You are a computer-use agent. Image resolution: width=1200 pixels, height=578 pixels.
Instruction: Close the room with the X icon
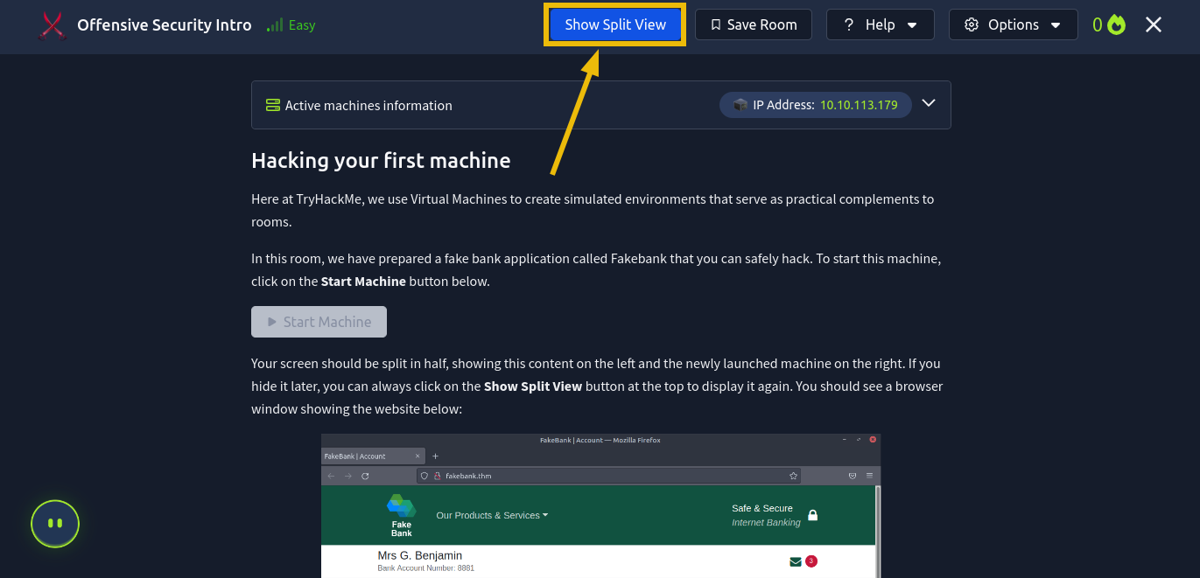click(1154, 24)
